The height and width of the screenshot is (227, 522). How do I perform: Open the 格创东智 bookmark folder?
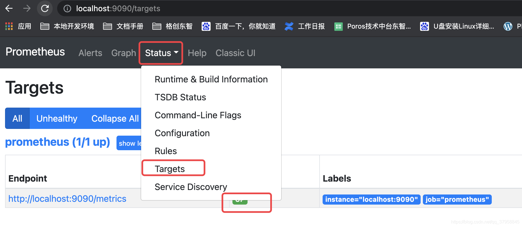[x=173, y=26]
